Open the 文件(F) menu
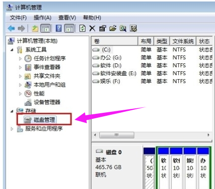The height and width of the screenshot is (189, 215). [x=18, y=17]
